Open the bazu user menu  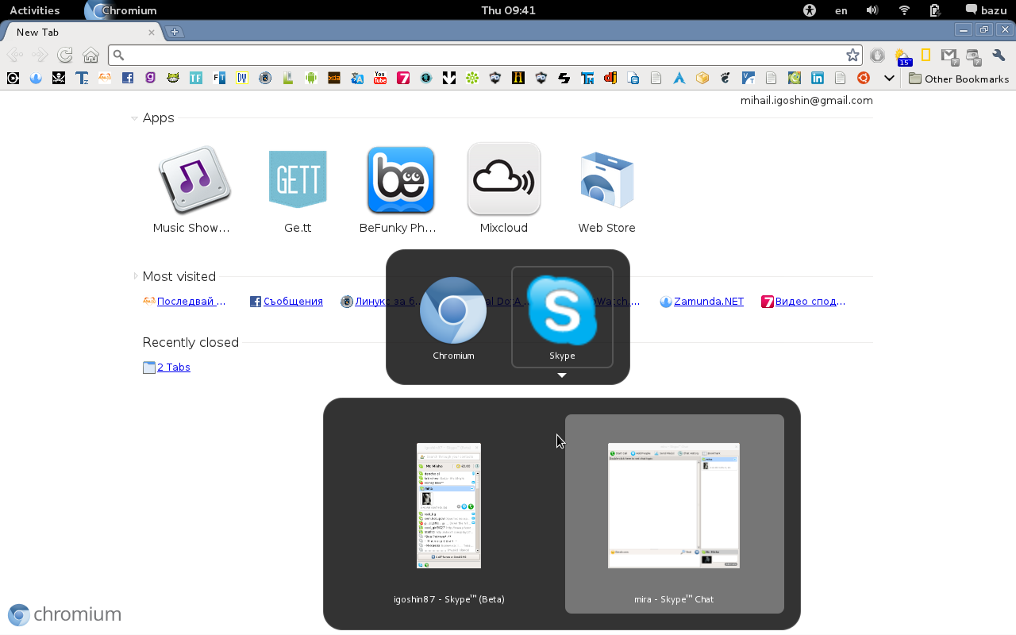tap(986, 10)
